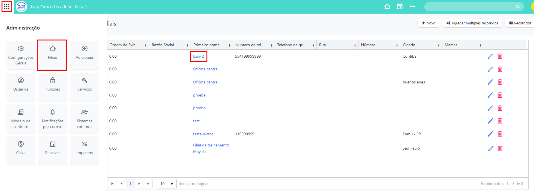
Task: Open the apps grid launcher icon
Action: [x=7, y=7]
